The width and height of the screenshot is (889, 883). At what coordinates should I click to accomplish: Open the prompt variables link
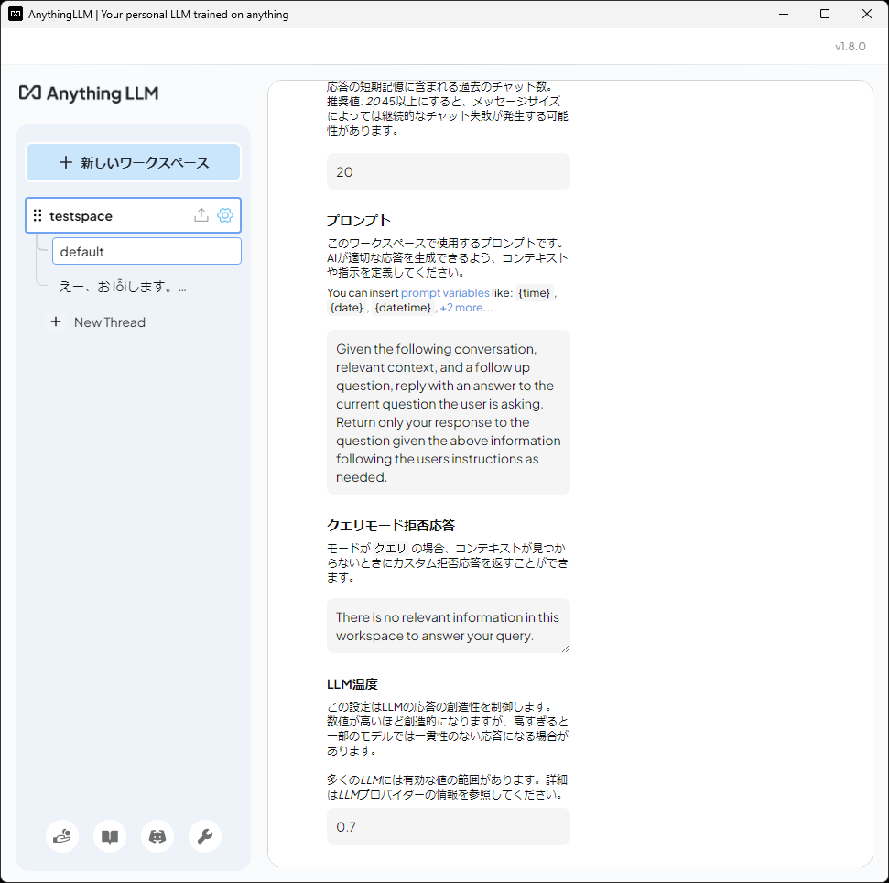click(445, 293)
